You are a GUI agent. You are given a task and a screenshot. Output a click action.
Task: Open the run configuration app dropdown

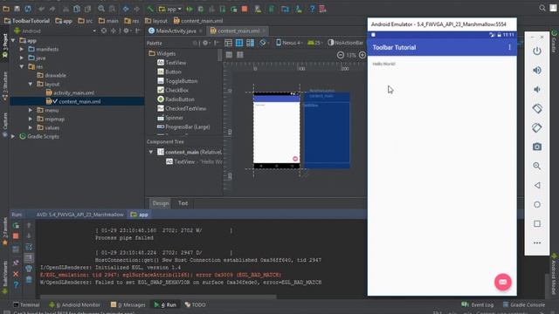[x=170, y=9]
